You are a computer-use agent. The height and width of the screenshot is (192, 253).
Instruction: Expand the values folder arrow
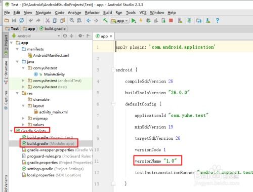click(23, 125)
